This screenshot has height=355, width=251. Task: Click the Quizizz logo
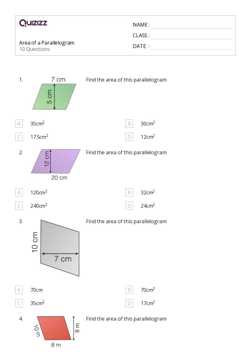(x=33, y=23)
